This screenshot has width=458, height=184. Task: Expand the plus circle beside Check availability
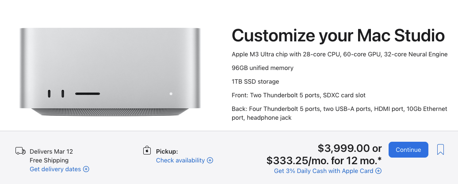(x=210, y=160)
